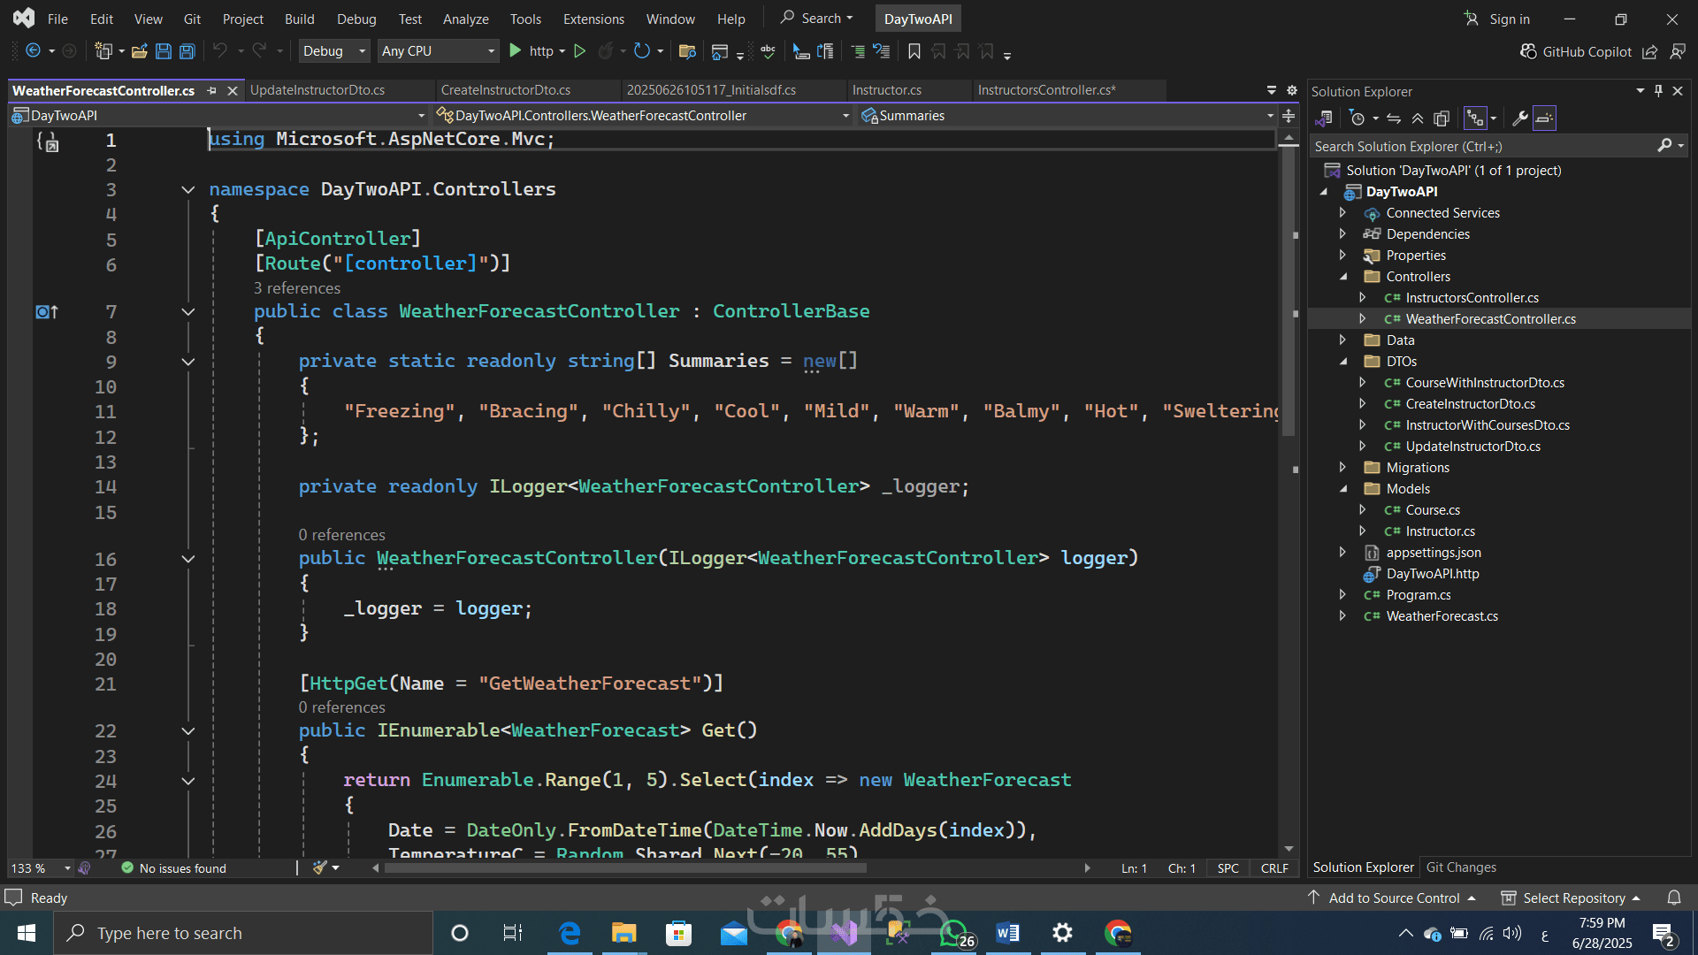Click the Save All toolbar icon
Screen dimensions: 1698x955
click(187, 51)
